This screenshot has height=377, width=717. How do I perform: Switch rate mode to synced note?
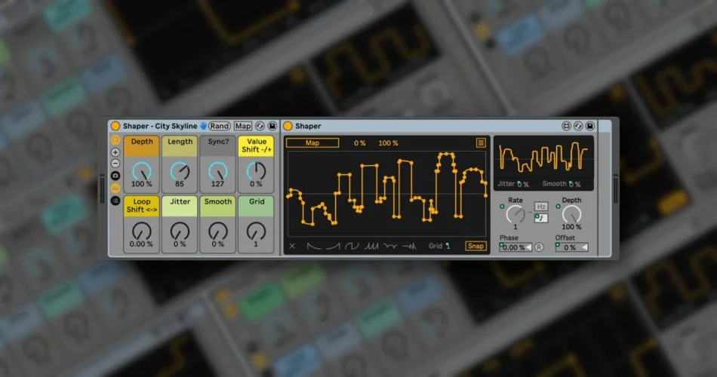click(541, 218)
